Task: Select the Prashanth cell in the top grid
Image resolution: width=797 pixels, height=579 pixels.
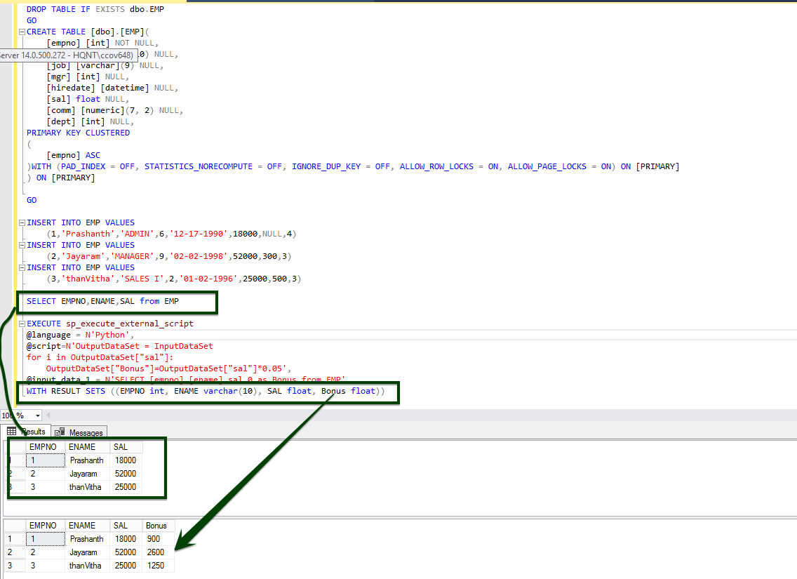Action: [x=86, y=460]
